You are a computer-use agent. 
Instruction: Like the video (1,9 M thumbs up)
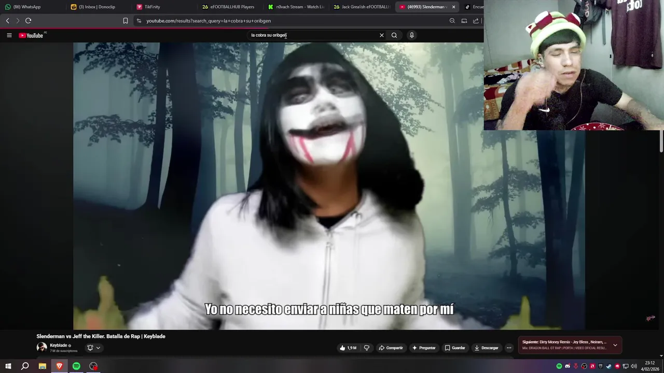click(348, 348)
